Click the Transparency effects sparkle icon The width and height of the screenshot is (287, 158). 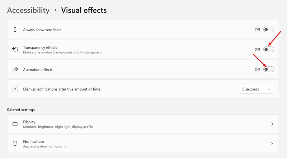tap(15, 49)
